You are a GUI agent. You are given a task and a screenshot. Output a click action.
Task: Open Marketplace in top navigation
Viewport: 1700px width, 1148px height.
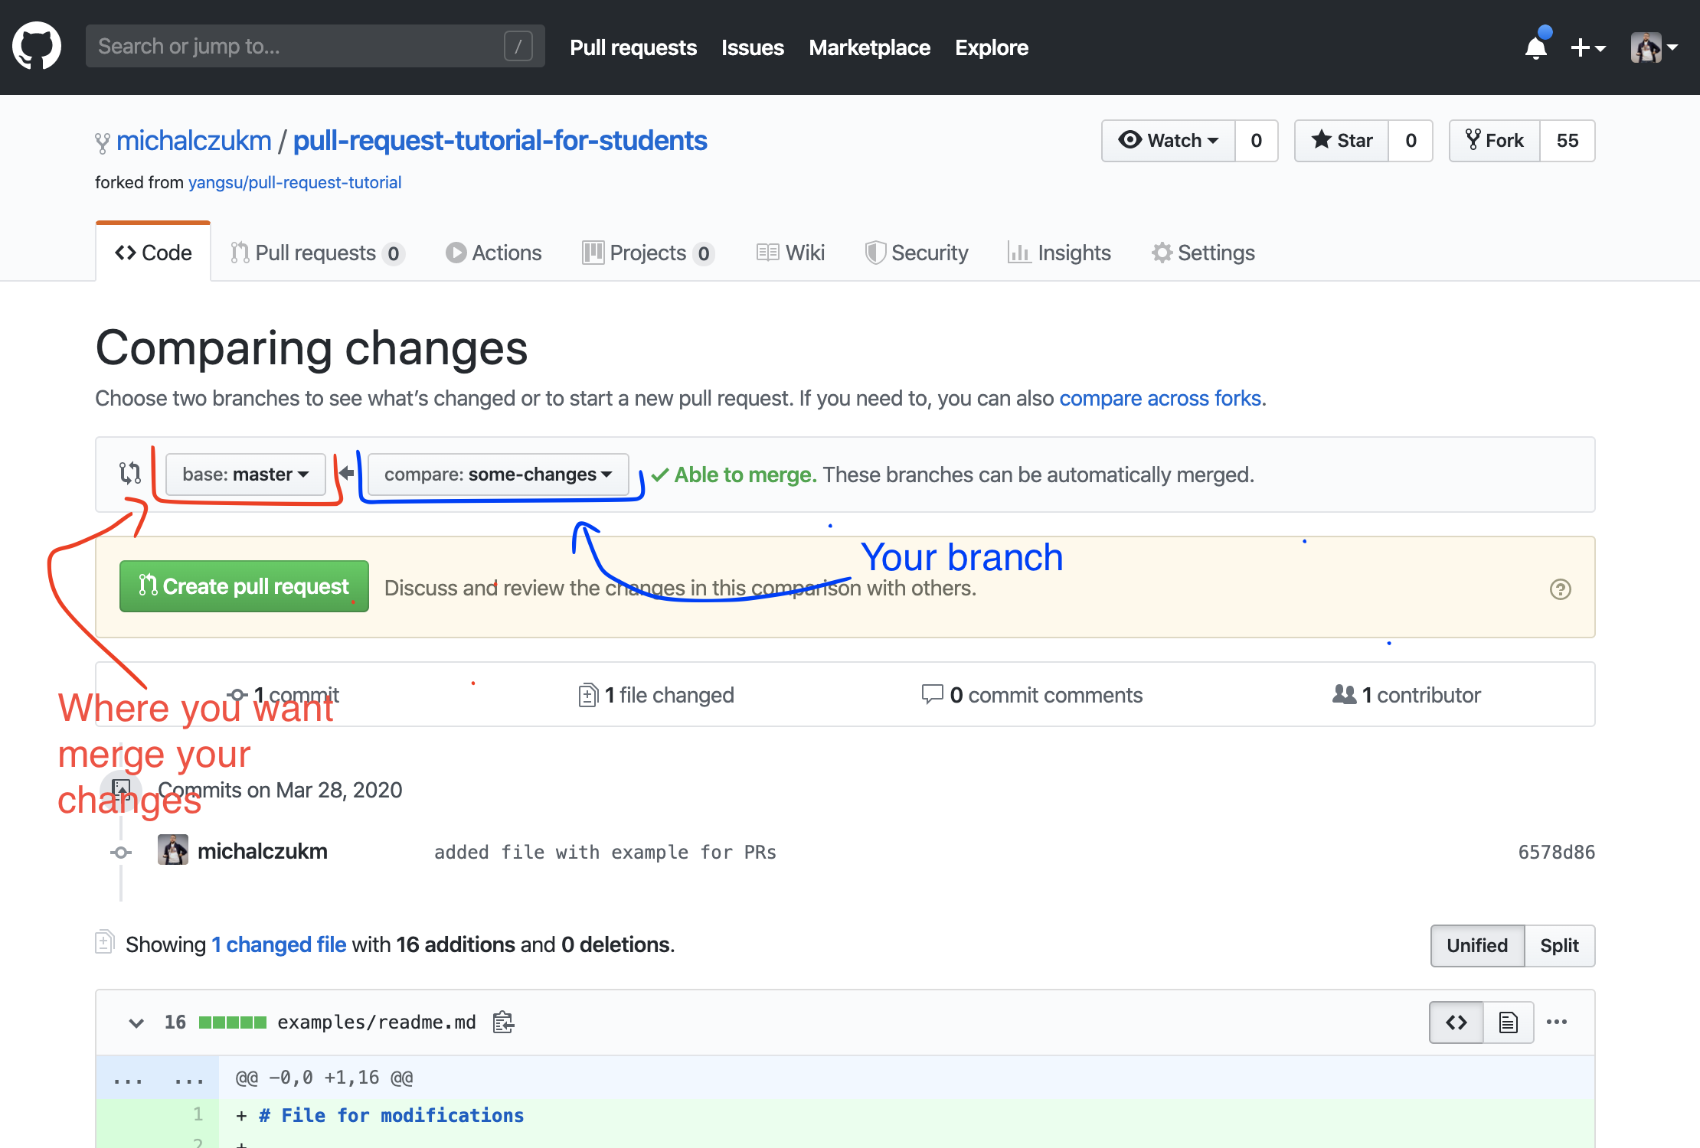tap(869, 47)
